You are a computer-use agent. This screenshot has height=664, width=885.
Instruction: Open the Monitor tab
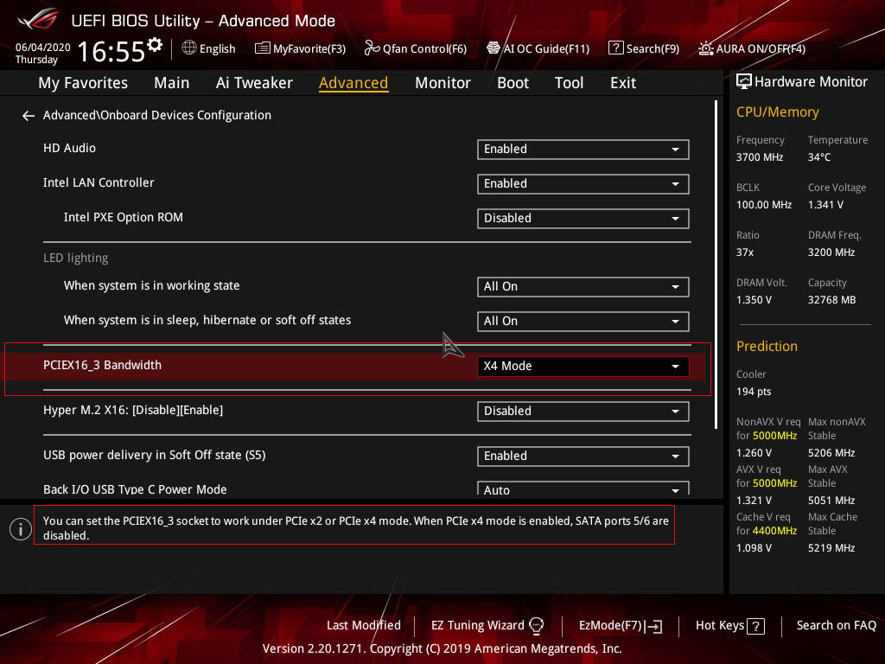point(442,83)
